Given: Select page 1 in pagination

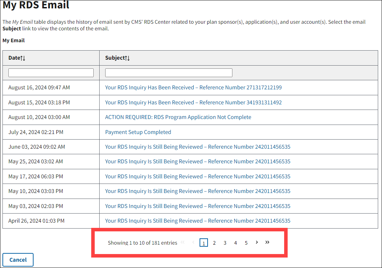Looking at the screenshot, I should (204, 243).
